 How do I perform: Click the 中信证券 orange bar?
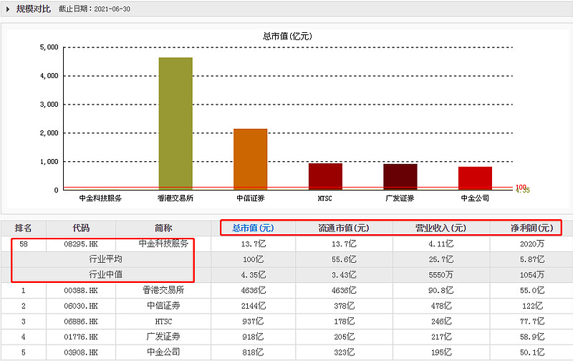(x=250, y=159)
